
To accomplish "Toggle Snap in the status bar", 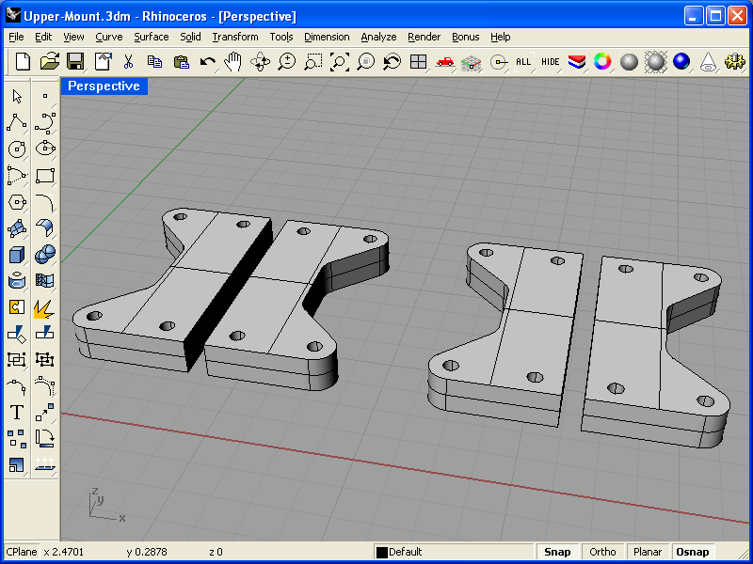I will click(556, 552).
